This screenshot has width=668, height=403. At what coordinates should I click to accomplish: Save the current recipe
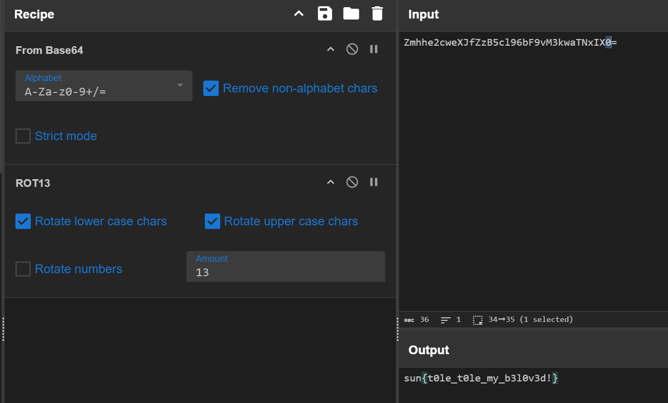tap(325, 14)
